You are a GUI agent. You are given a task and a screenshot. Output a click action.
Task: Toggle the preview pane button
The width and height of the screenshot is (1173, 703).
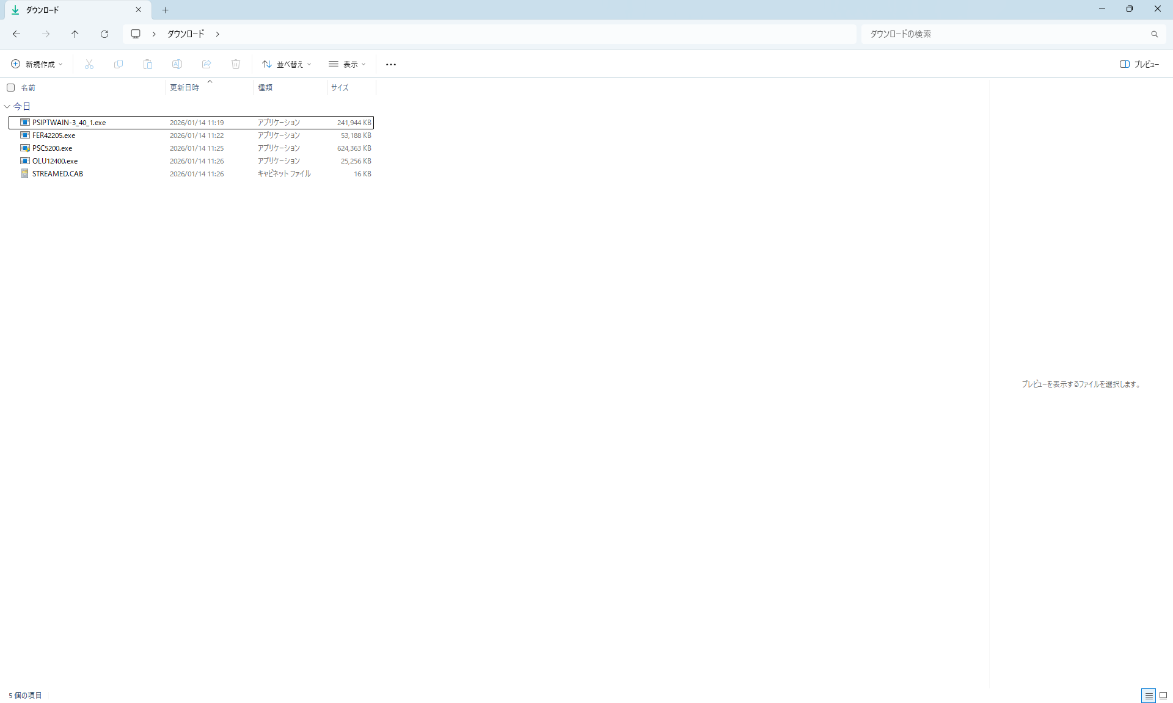tap(1139, 64)
